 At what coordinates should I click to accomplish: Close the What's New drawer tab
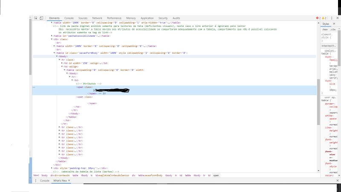[x=69, y=180]
